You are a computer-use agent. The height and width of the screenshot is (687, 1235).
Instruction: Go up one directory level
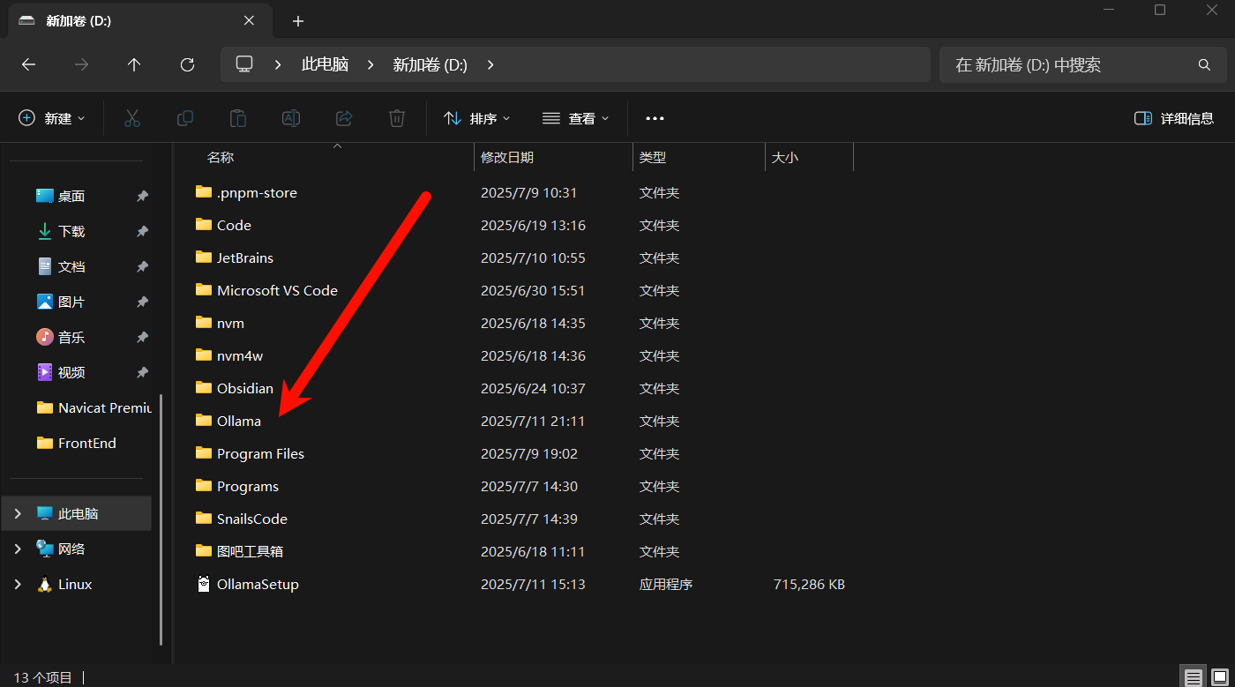pos(134,64)
